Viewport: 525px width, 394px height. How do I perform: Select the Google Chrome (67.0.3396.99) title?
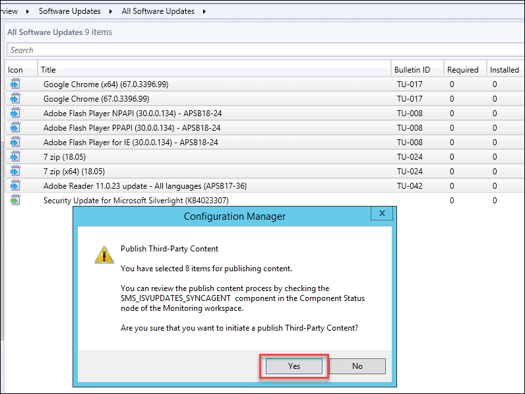click(96, 99)
